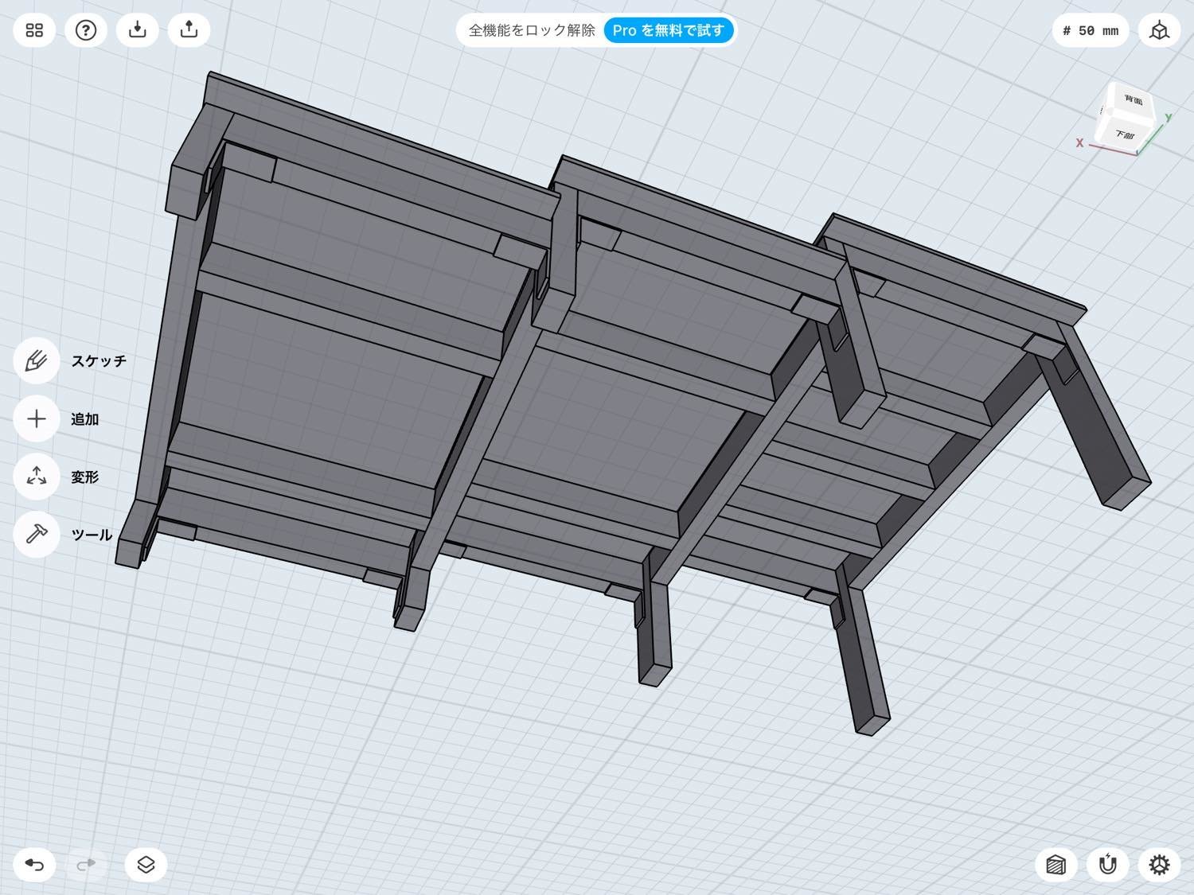
Task: Open the visualization materials icon
Action: (x=1056, y=865)
